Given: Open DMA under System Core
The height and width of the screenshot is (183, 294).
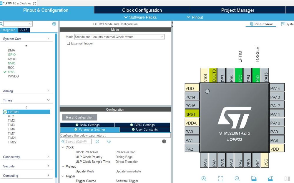Looking at the screenshot, I should [11, 50].
